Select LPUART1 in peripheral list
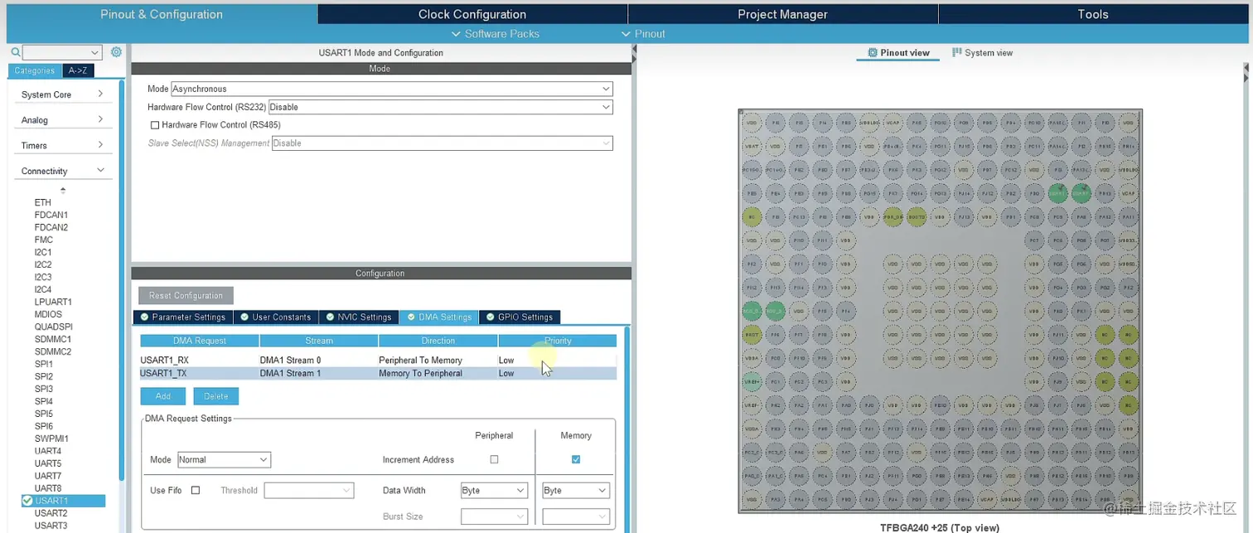Screen dimensions: 1253x533 [53, 302]
